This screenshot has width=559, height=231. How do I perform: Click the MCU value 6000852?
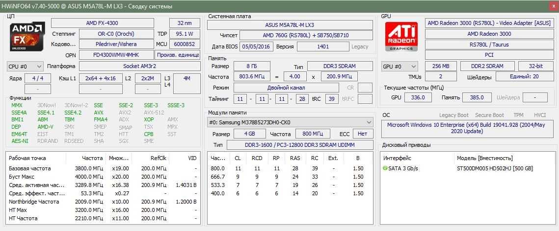click(x=185, y=45)
